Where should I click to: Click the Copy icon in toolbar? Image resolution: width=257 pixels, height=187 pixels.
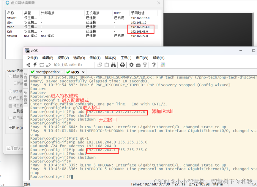click(100, 65)
